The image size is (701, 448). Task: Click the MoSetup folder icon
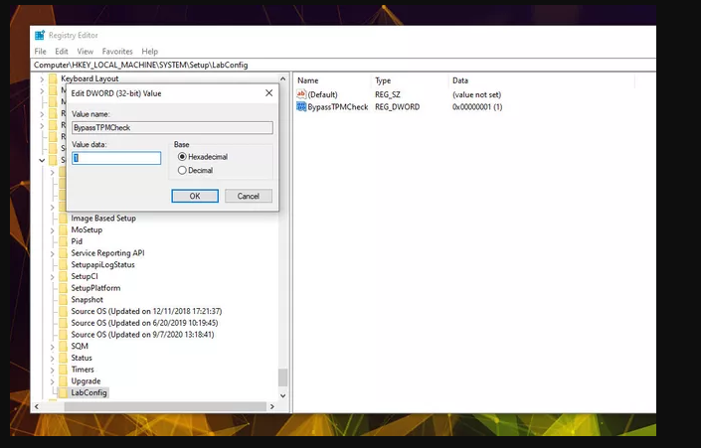(64, 230)
